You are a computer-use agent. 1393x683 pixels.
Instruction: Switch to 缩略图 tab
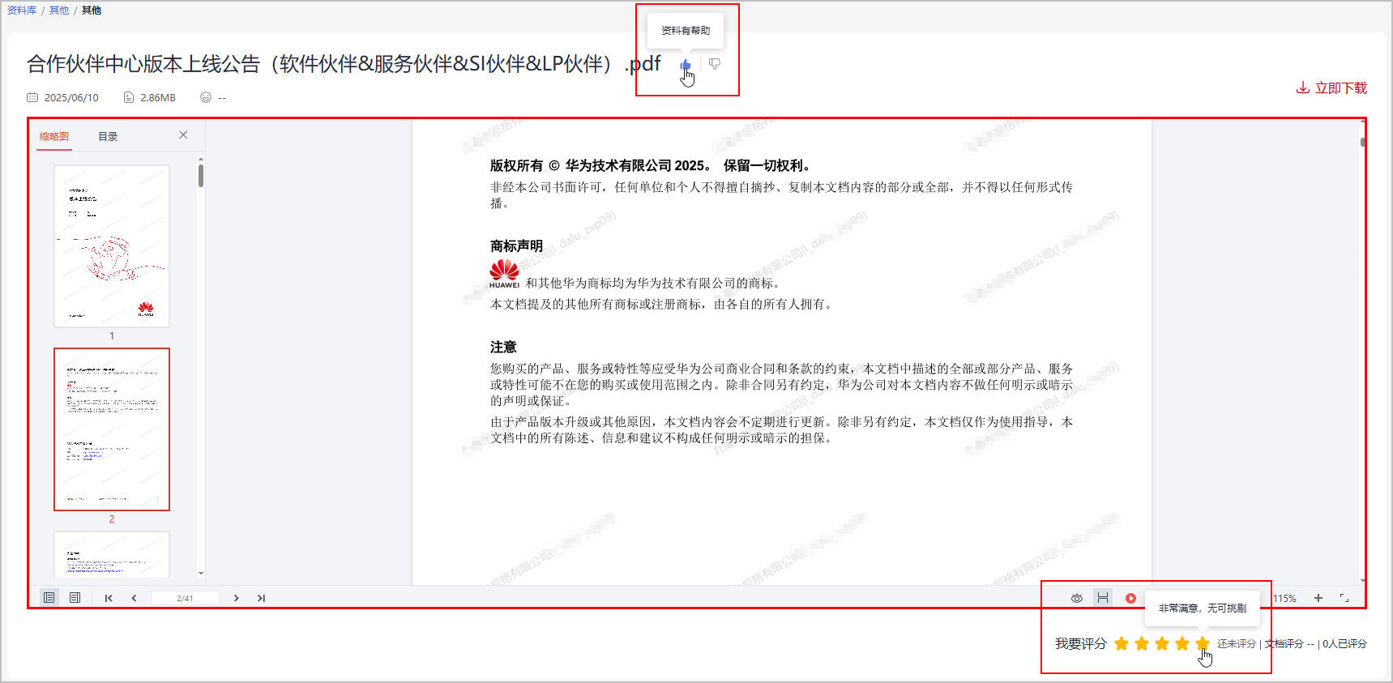54,136
